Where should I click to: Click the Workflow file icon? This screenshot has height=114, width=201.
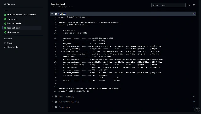[5, 47]
